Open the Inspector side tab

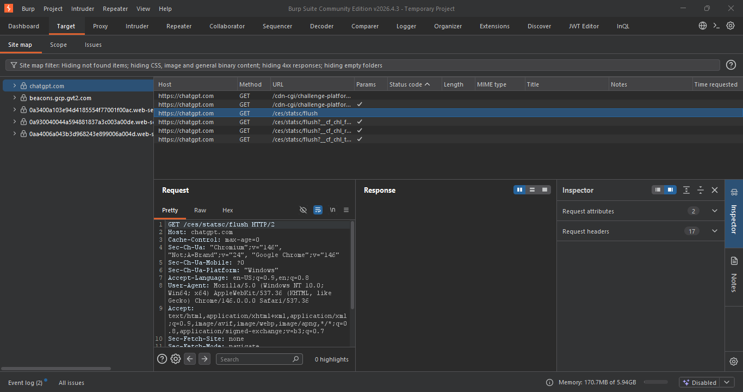click(734, 214)
